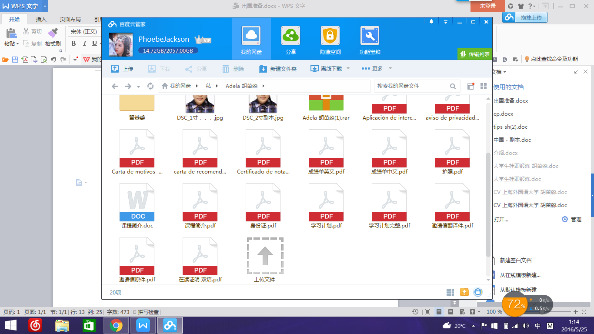Click the refresh icon beside navigation arrows
The image size is (594, 334).
pyautogui.click(x=150, y=86)
